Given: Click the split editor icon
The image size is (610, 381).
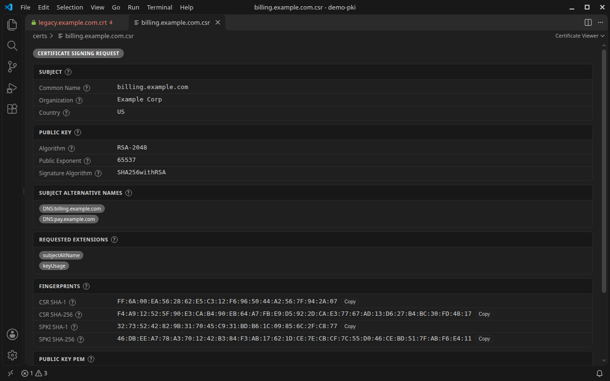Looking at the screenshot, I should click(588, 22).
